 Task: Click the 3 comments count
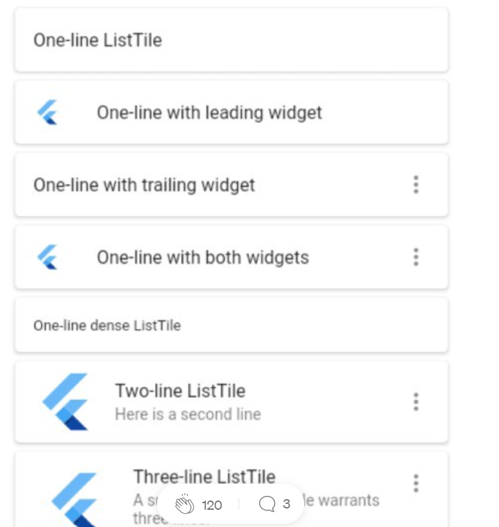286,504
